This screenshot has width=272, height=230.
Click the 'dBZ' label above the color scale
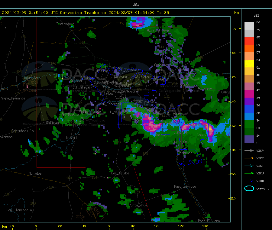point(256,16)
